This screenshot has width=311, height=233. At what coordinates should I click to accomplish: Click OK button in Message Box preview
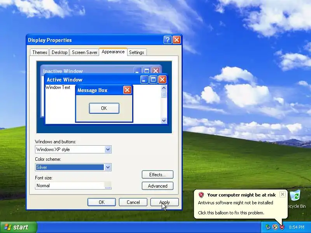[x=104, y=108]
